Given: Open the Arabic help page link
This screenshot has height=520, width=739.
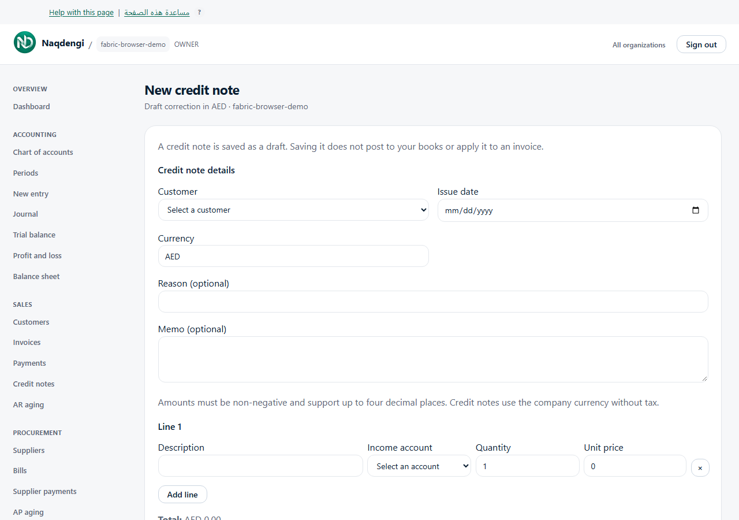Looking at the screenshot, I should [x=157, y=13].
